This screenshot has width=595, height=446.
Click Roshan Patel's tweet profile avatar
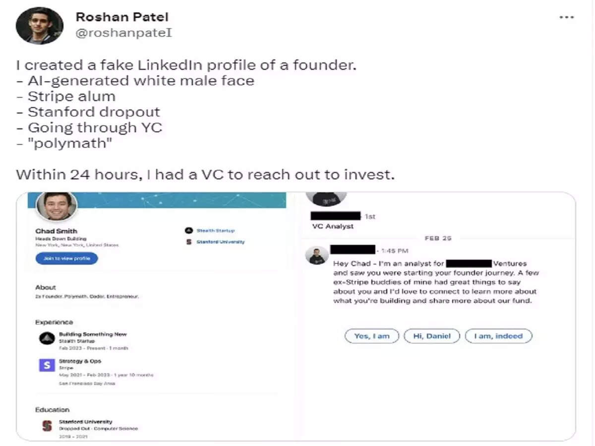tap(40, 26)
